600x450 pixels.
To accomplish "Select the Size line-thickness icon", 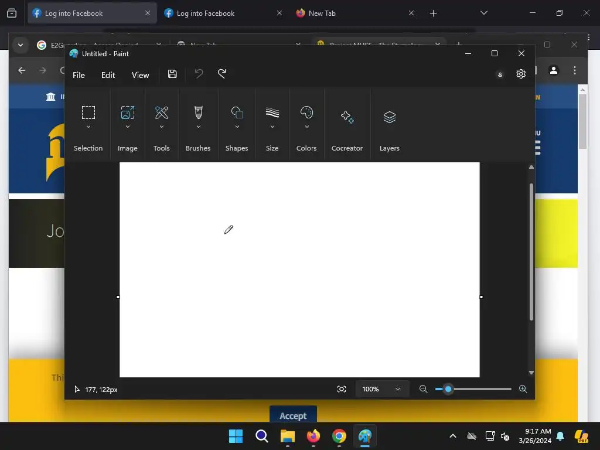I will pos(272,112).
